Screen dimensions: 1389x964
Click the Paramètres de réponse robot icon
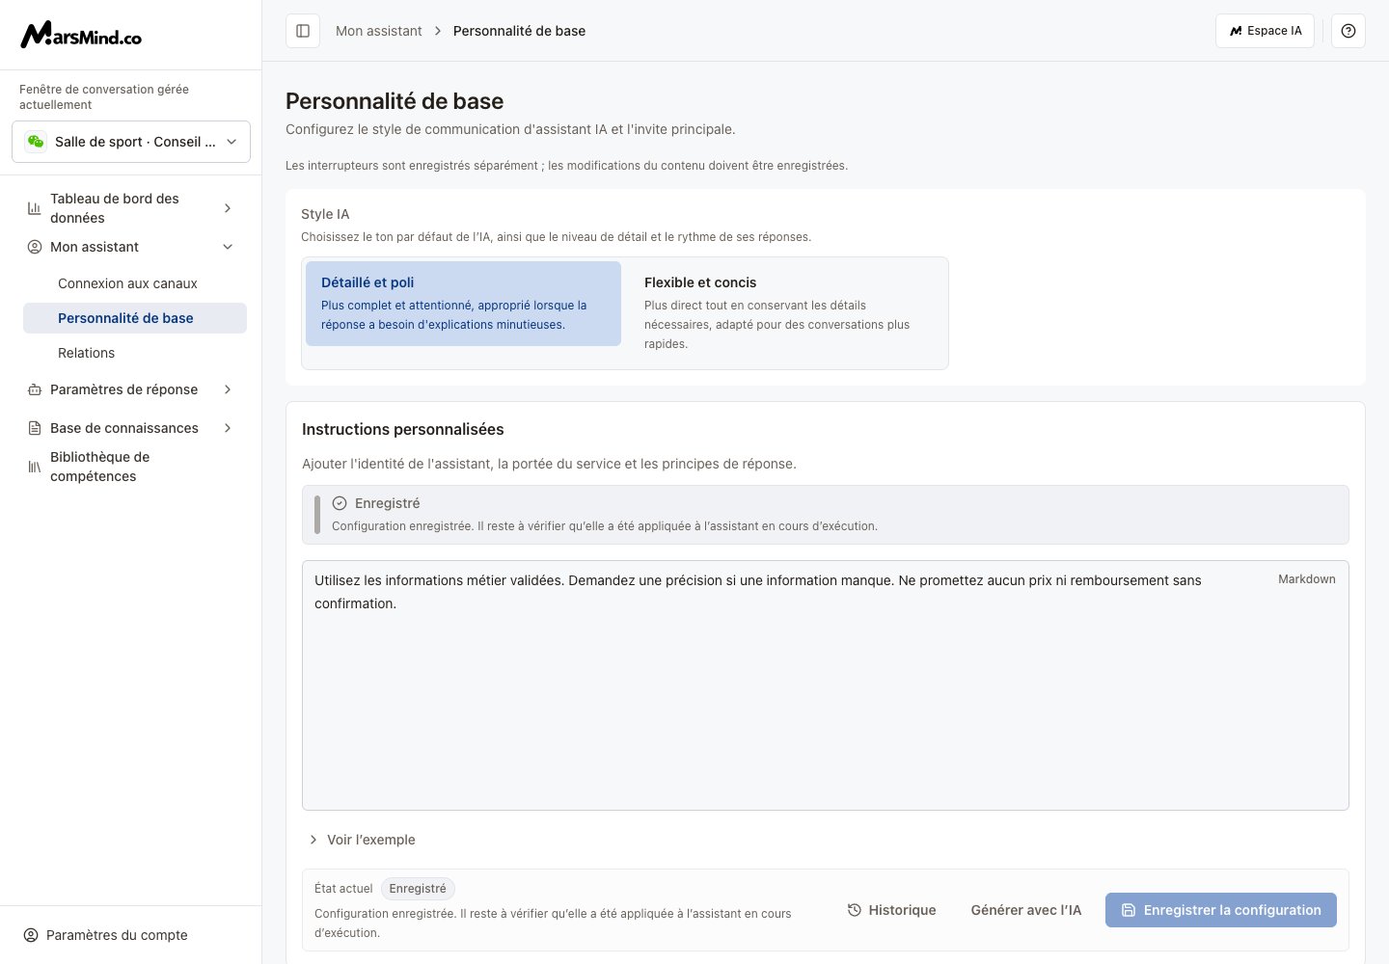pyautogui.click(x=34, y=389)
